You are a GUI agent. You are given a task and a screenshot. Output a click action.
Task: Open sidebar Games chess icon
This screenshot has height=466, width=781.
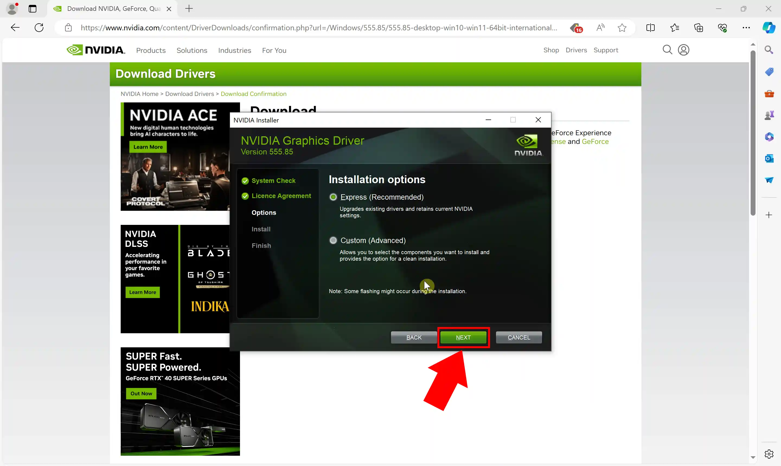click(769, 115)
